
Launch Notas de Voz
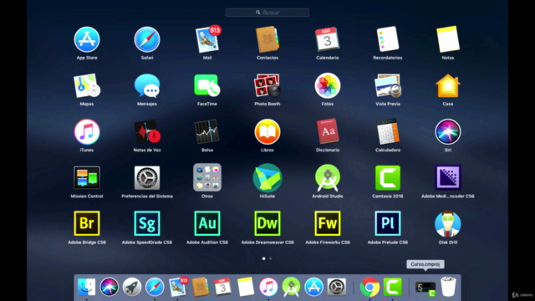click(147, 132)
